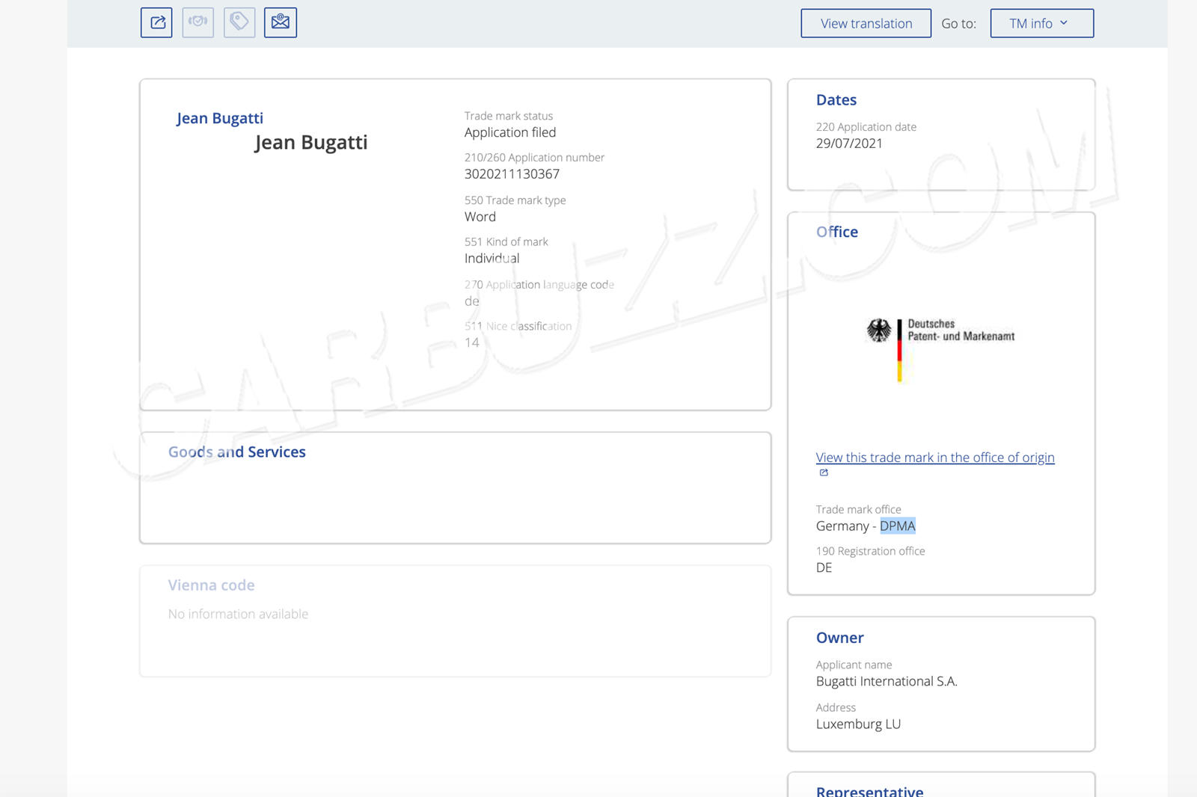Image resolution: width=1197 pixels, height=797 pixels.
Task: Click the external link icon below origin link
Action: click(824, 473)
